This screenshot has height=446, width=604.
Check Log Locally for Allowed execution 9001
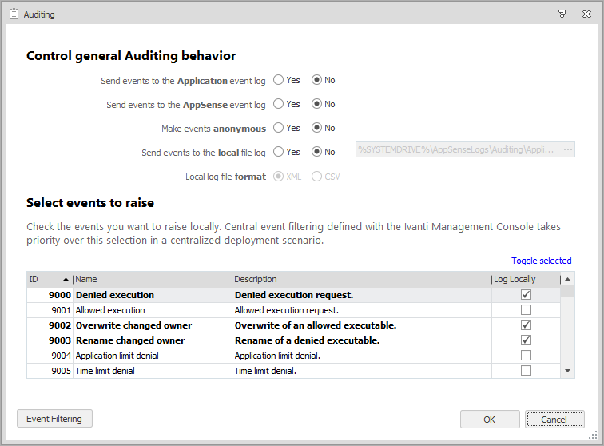tap(526, 310)
